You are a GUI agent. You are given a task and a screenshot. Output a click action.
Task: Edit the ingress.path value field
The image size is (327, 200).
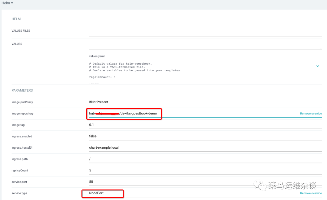pyautogui.click(x=205, y=159)
